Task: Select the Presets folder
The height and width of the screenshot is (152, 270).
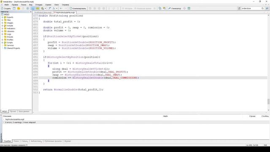Action: pos(10,37)
